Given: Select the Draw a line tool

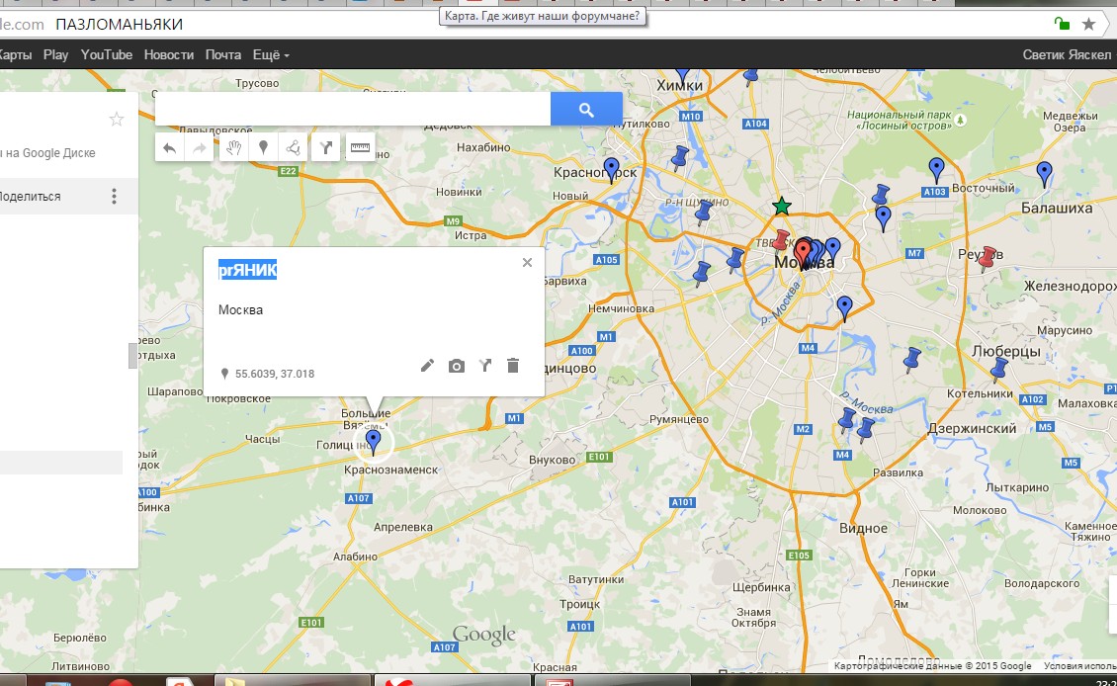Looking at the screenshot, I should pos(294,148).
